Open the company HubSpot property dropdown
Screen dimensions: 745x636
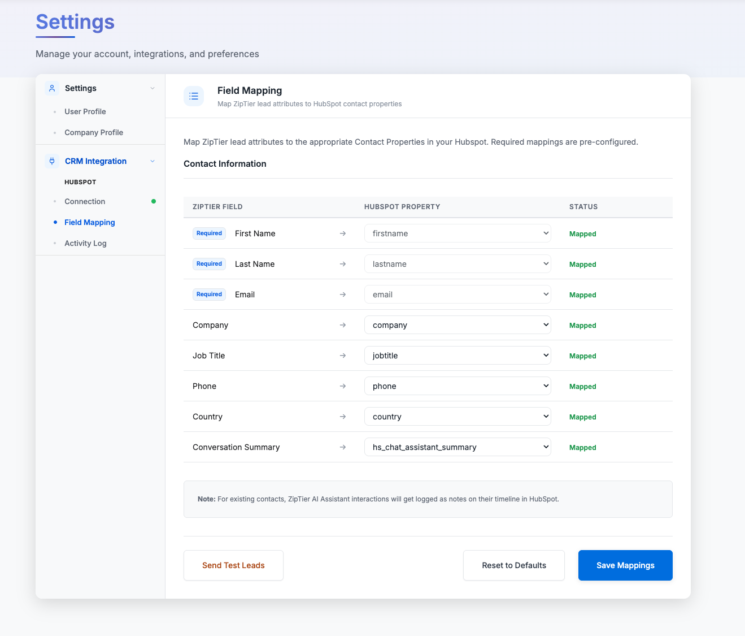coord(458,325)
